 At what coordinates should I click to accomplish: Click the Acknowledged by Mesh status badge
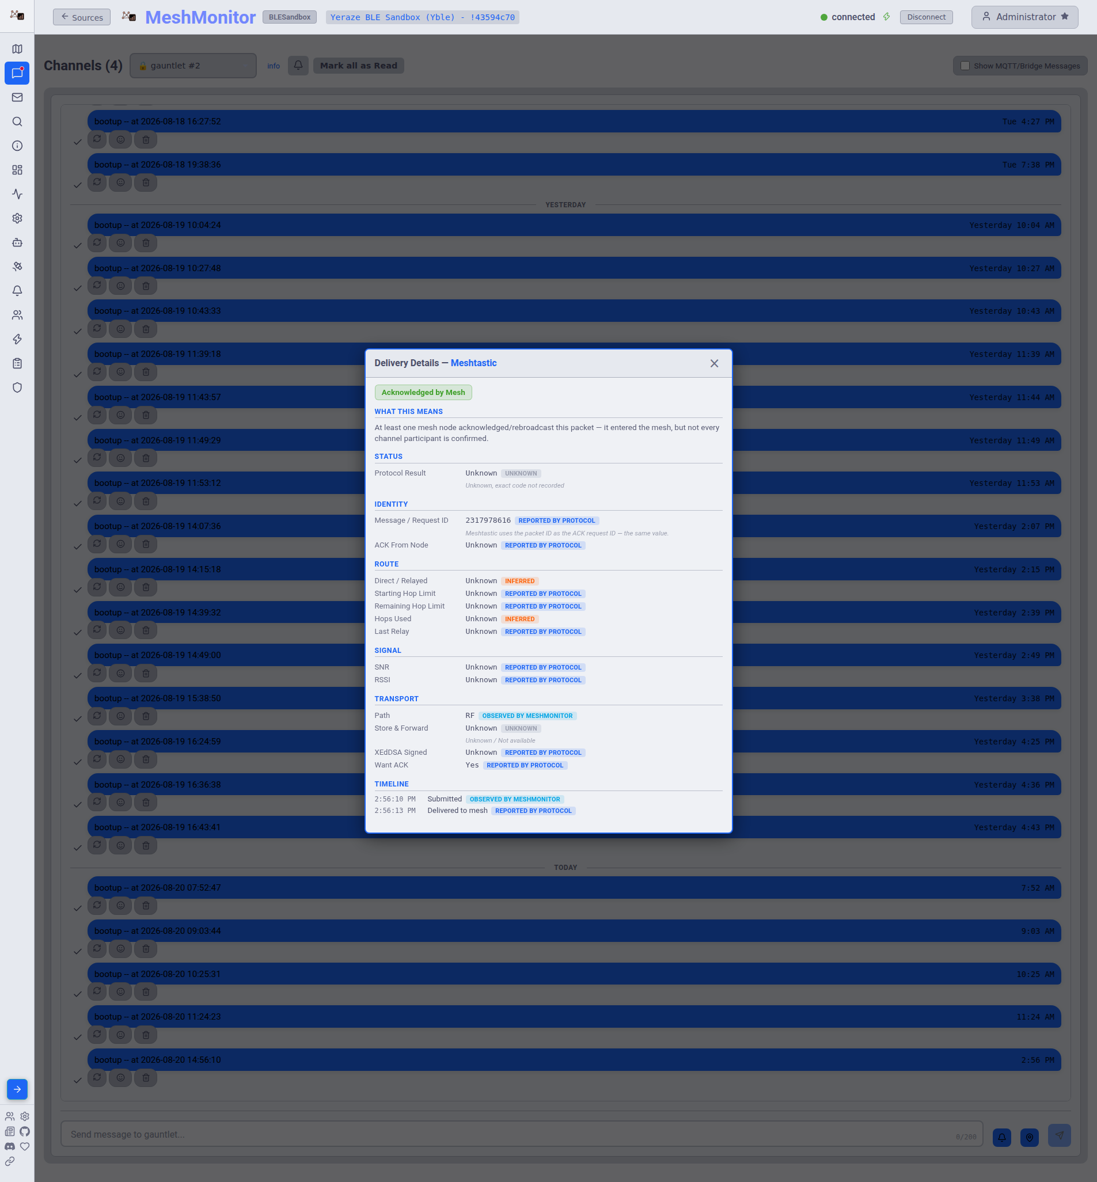click(x=423, y=393)
